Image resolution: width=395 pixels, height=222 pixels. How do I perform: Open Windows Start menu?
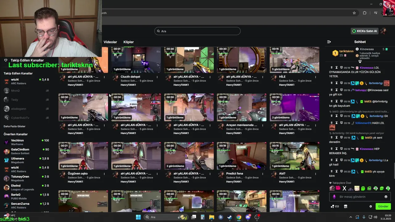tap(138, 217)
